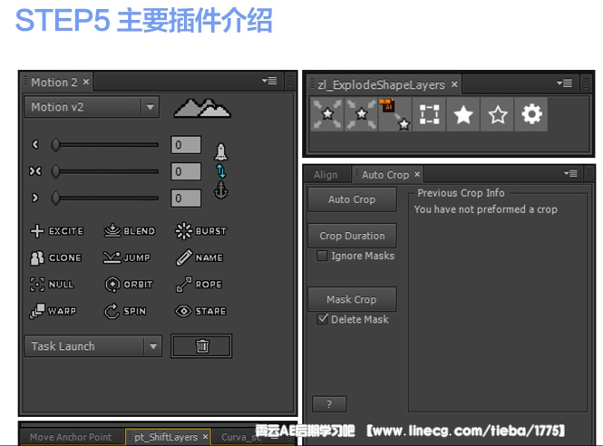
Task: Select the Motion 2 panel tab
Action: 54,82
